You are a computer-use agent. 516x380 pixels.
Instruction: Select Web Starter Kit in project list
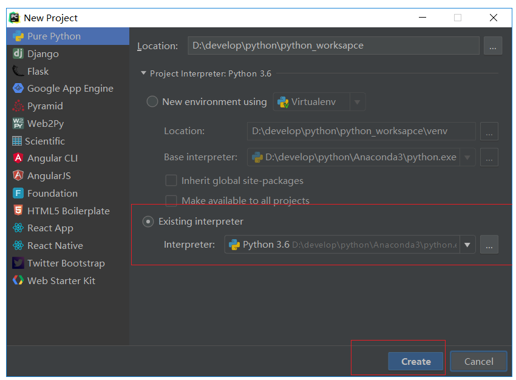[x=68, y=280]
